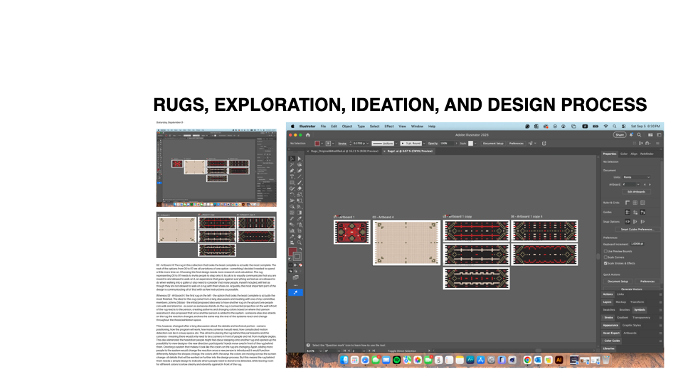Open the Window menu
683x384 pixels.
pos(418,127)
